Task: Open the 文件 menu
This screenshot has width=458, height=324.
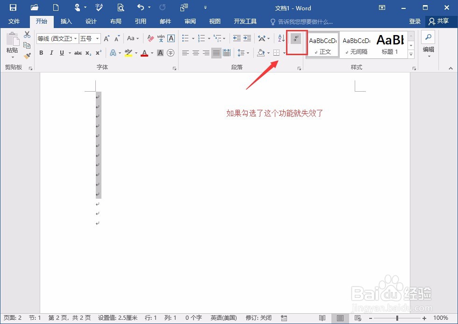Action: (14, 21)
